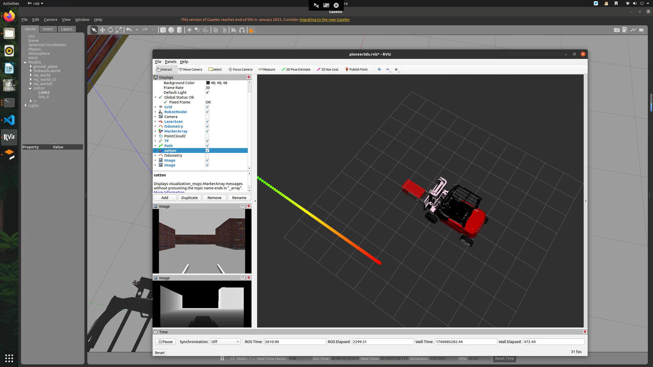Switch to the Insert tab in Gazebo
This screenshot has height=367, width=653.
tap(48, 29)
